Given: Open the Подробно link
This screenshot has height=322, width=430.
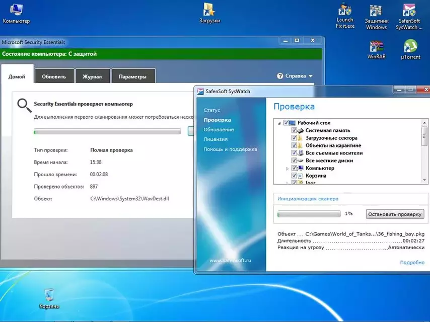Looking at the screenshot, I should tap(412, 263).
